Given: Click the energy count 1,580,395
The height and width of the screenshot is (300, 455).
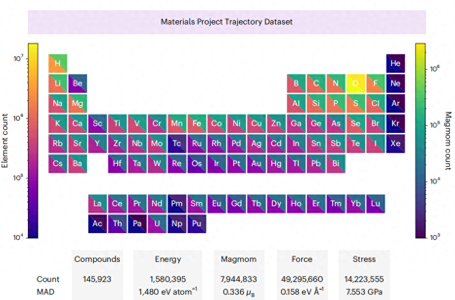Looking at the screenshot, I should [168, 279].
